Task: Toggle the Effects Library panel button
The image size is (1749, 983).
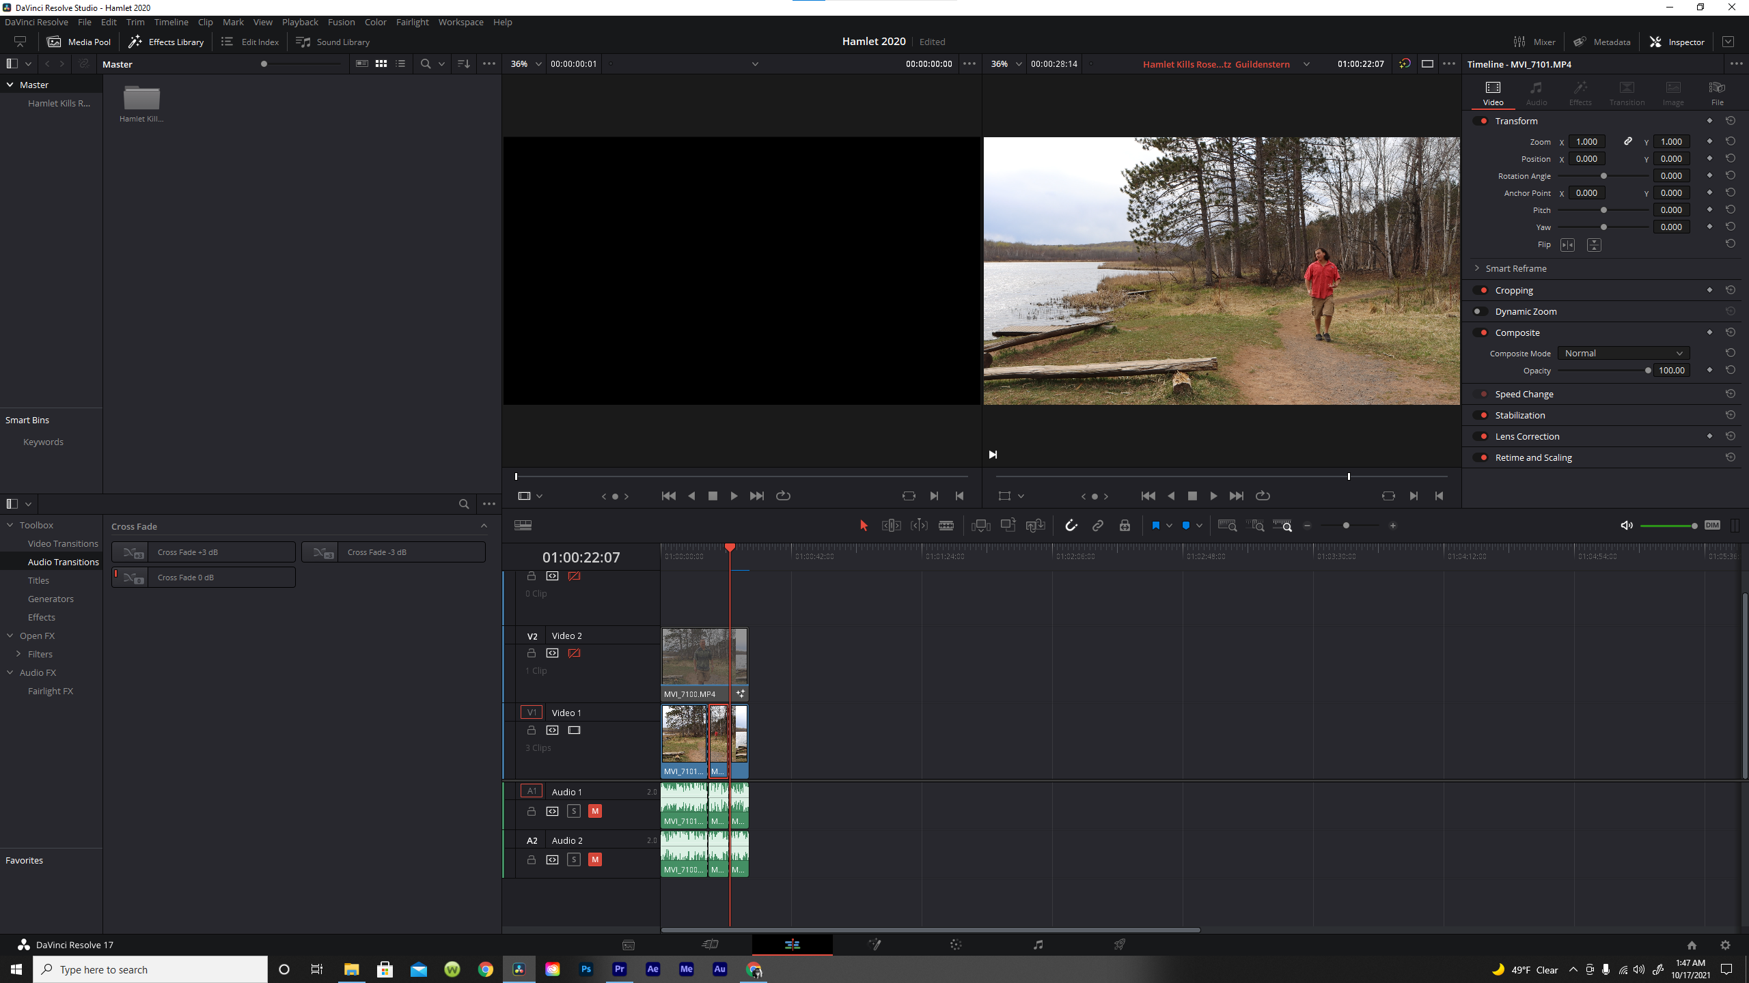Action: (166, 42)
